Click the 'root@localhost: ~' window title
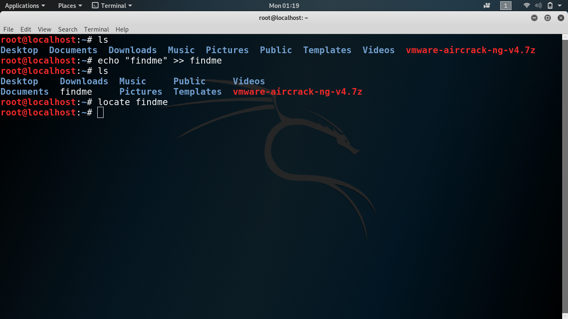568x319 pixels. pyautogui.click(x=284, y=18)
